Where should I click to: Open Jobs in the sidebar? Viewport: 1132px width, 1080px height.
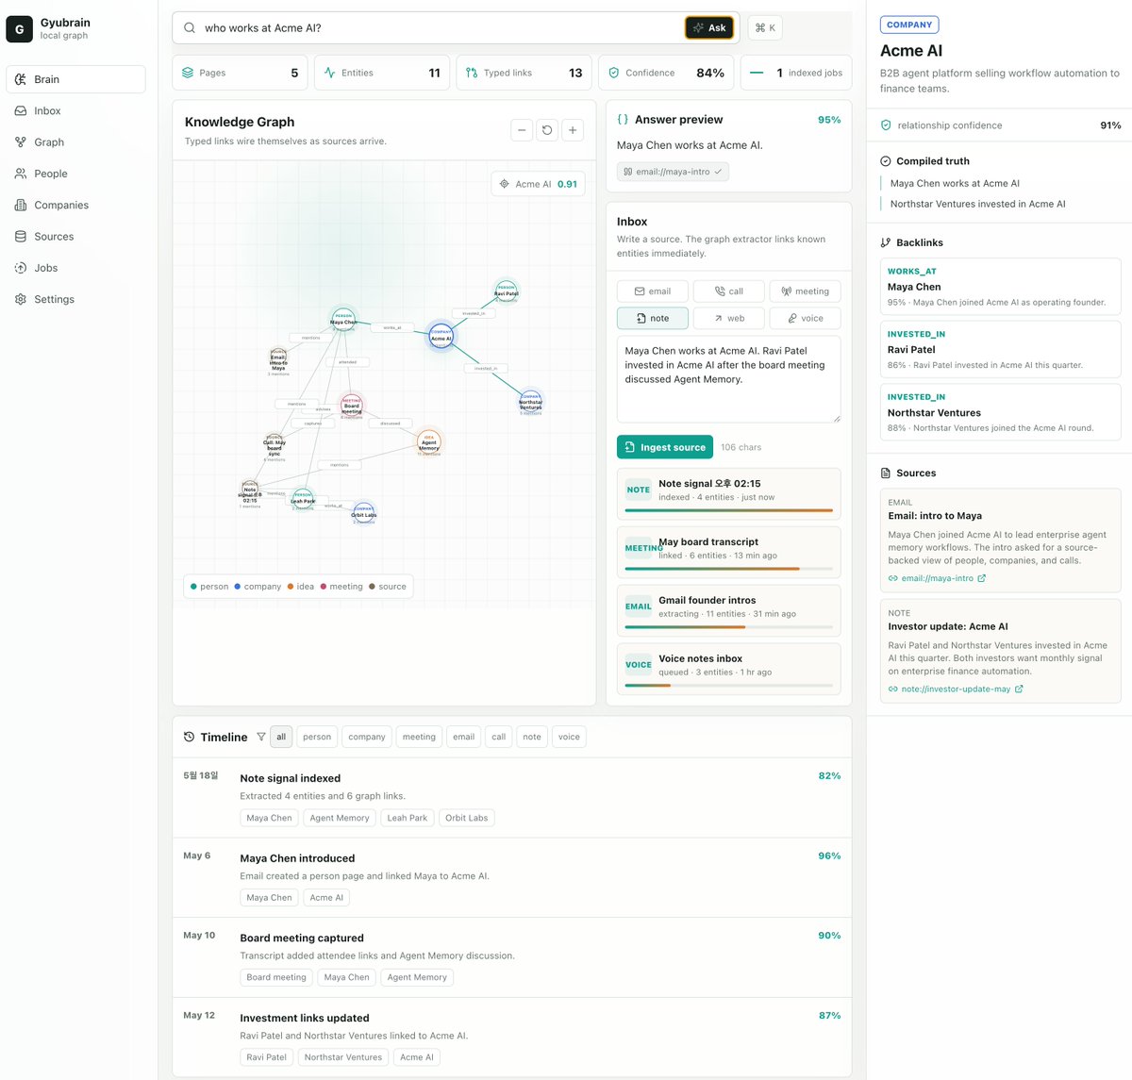pos(75,268)
